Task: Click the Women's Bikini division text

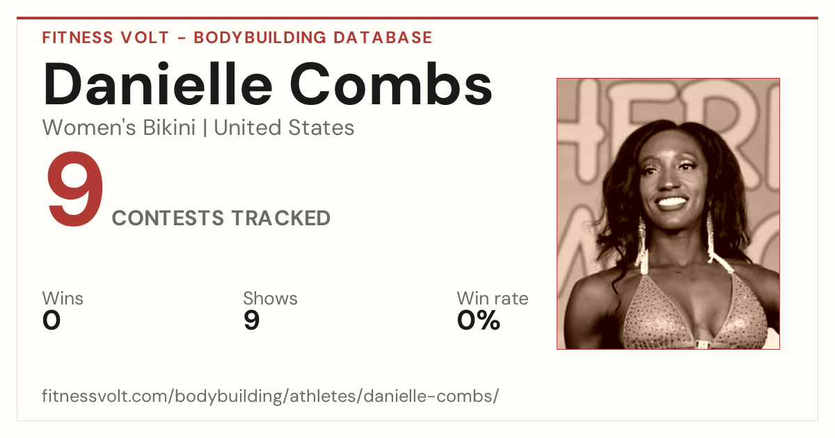Action: point(119,128)
